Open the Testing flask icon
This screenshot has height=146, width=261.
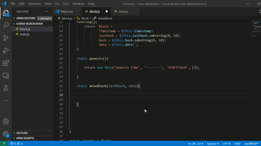coord(6,88)
